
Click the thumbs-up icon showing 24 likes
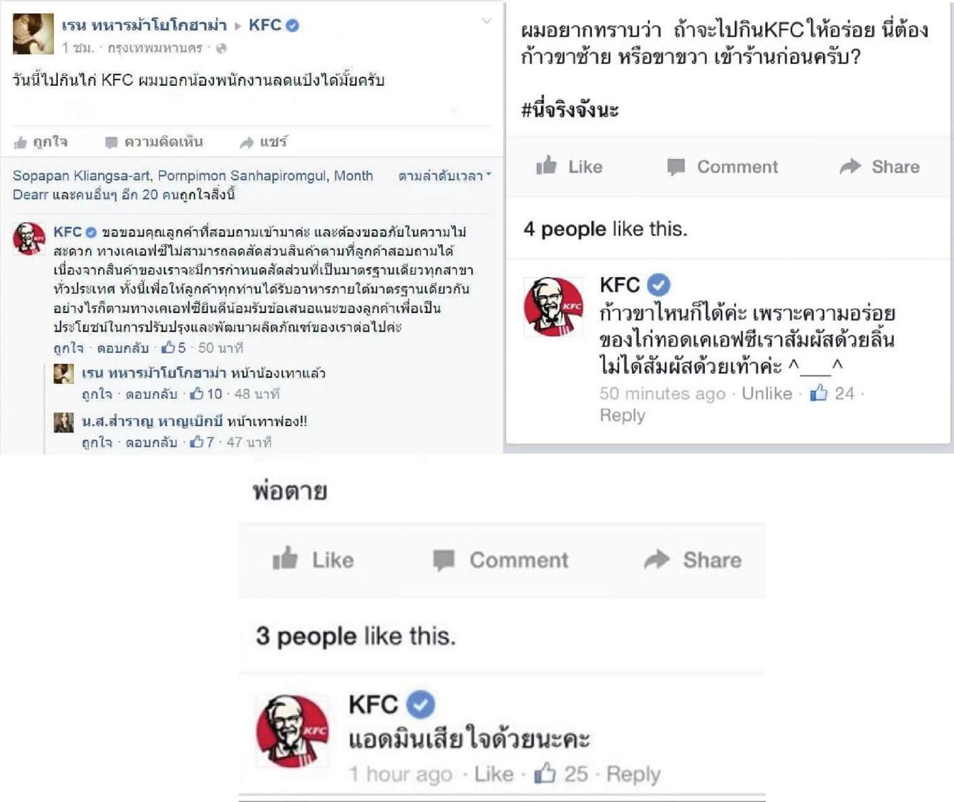coord(819,392)
